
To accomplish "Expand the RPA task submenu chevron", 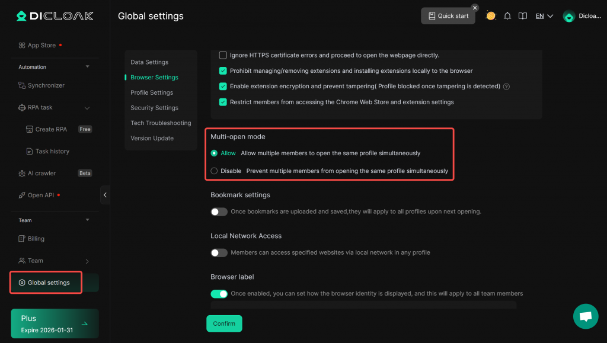I will tap(87, 108).
